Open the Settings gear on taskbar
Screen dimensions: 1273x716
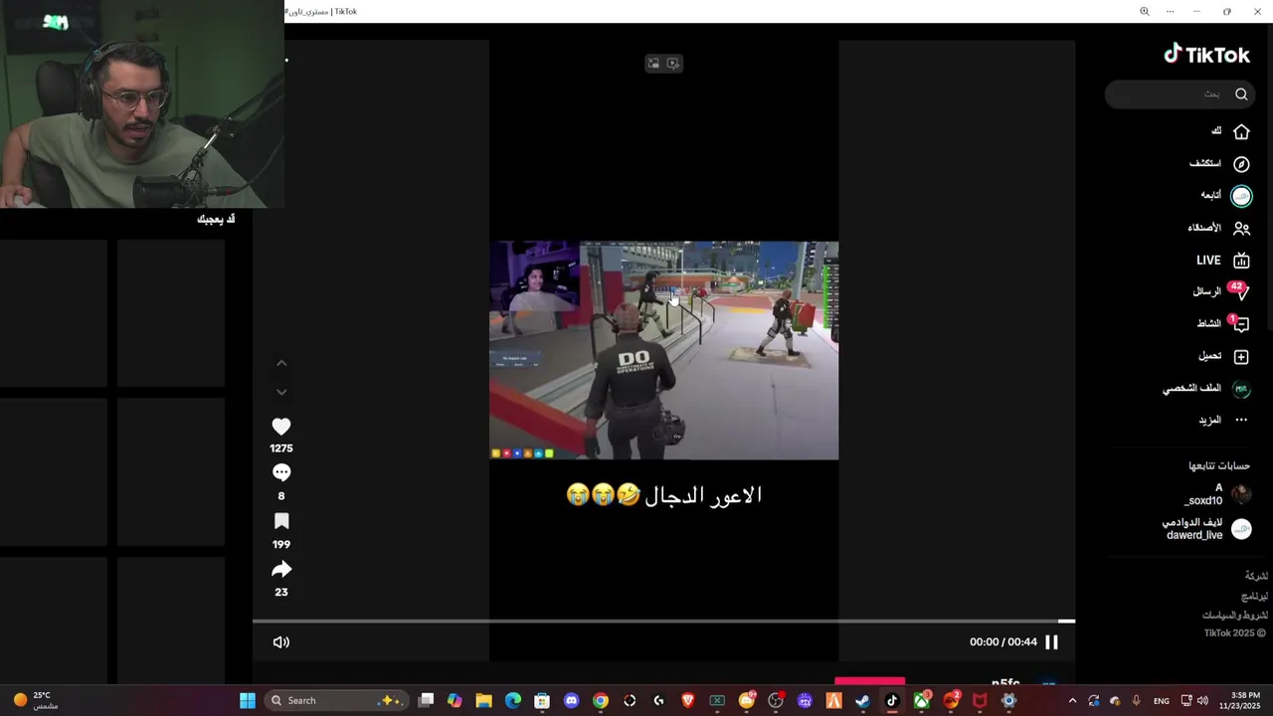click(1008, 701)
